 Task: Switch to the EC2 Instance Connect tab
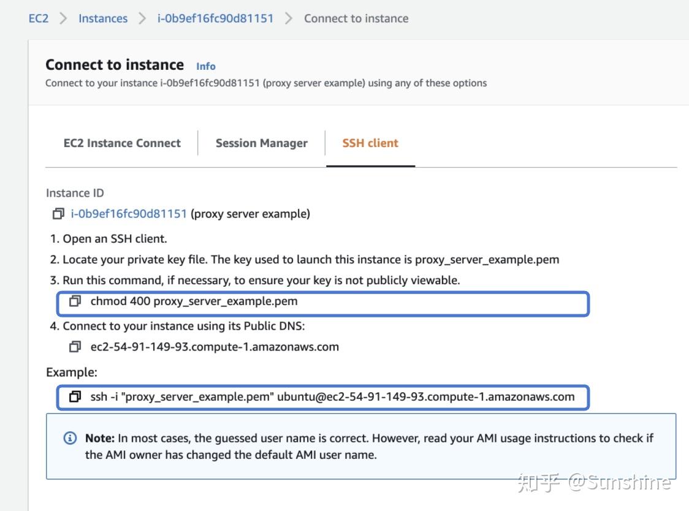[122, 143]
